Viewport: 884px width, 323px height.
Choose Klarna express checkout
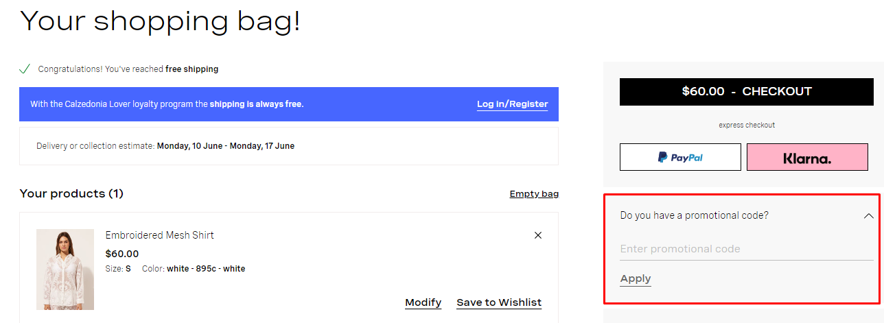point(807,157)
